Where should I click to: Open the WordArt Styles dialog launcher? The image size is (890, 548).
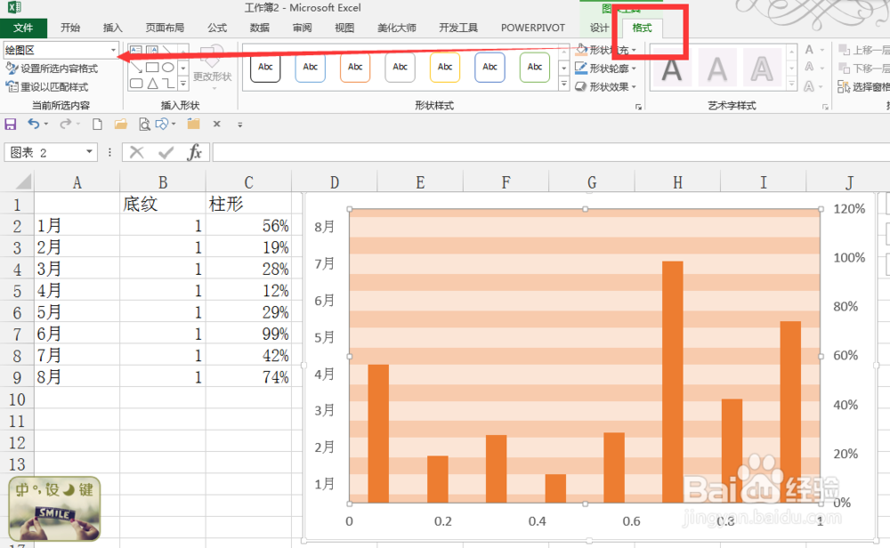[x=825, y=107]
